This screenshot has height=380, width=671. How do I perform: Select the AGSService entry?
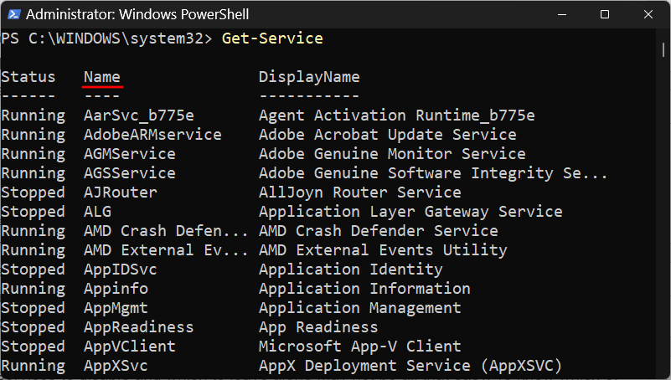click(129, 173)
